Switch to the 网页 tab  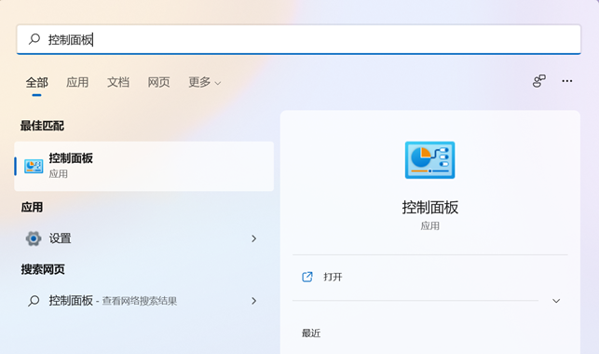click(158, 82)
